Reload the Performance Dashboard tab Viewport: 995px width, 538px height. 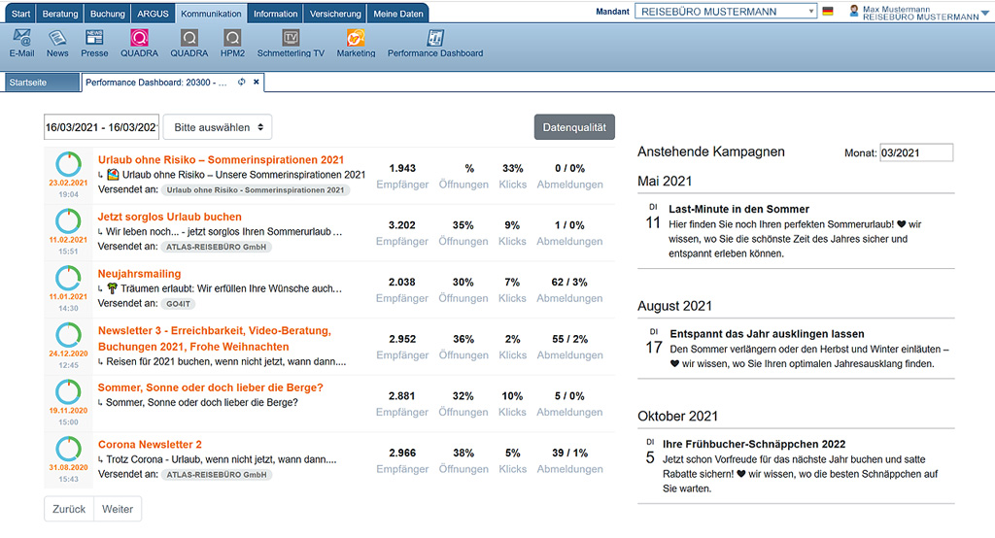click(242, 82)
